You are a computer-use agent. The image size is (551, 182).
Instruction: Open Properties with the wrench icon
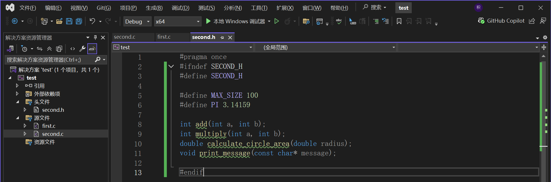(82, 49)
